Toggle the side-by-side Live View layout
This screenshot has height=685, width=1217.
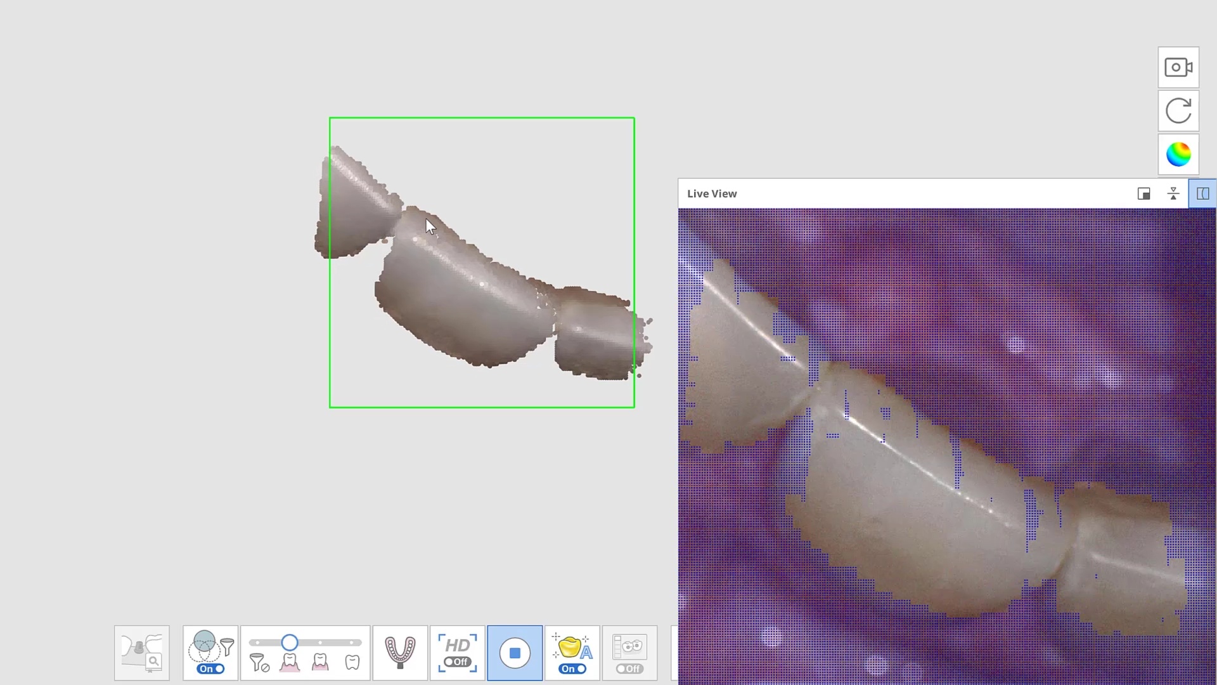click(1202, 194)
